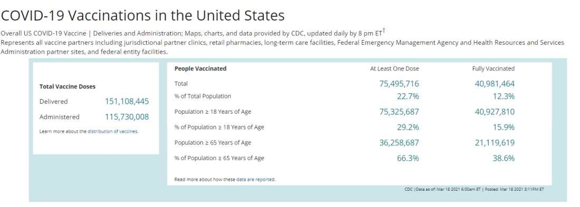Select the 18+ one-dose count 75,325,687
Viewport: 580px width, 207px height.
399,112
